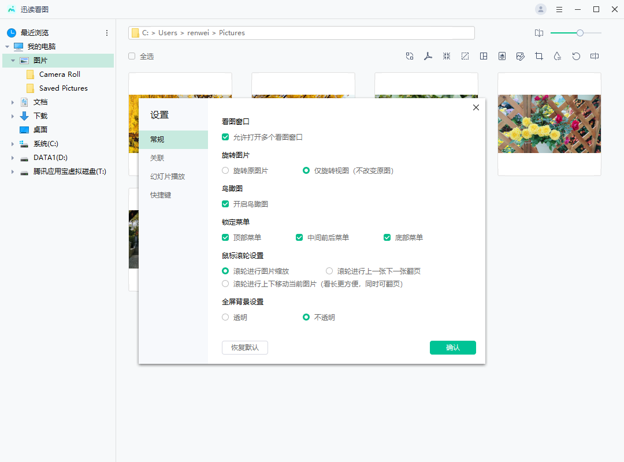This screenshot has height=462, width=624.
Task: Click the user account avatar icon
Action: point(541,9)
